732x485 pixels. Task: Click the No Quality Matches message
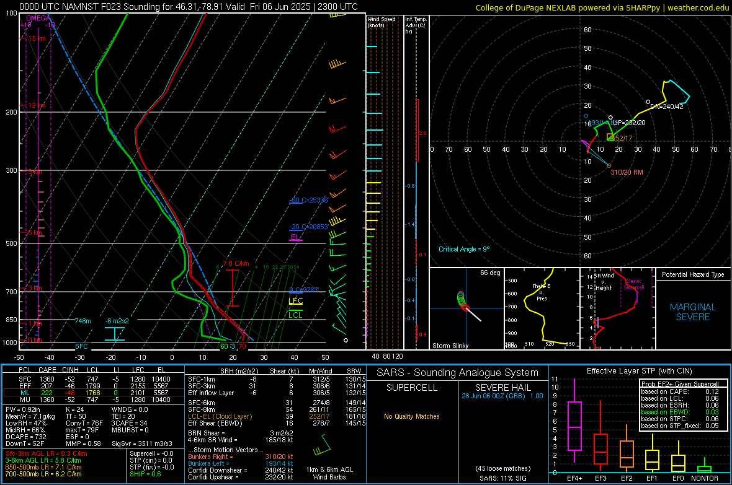[412, 416]
